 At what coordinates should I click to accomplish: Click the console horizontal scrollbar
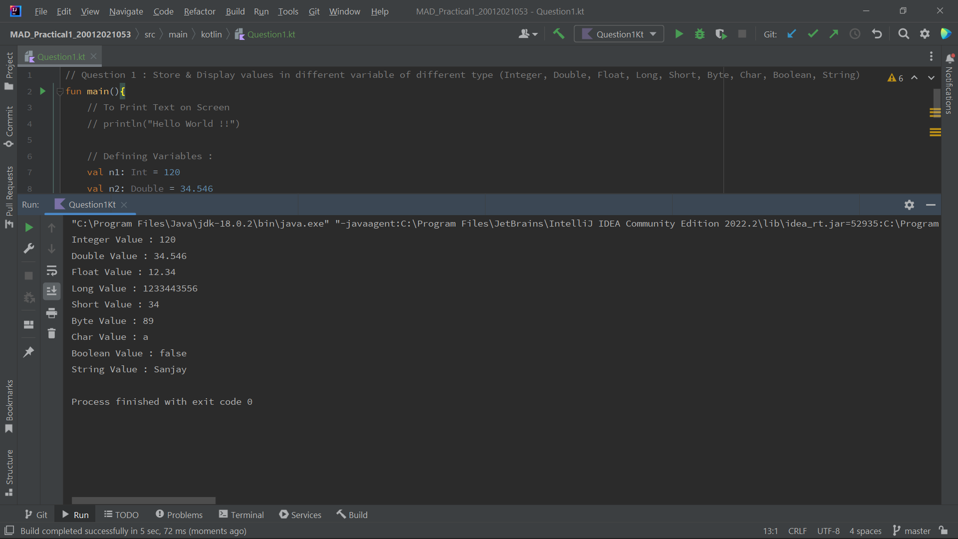[143, 500]
